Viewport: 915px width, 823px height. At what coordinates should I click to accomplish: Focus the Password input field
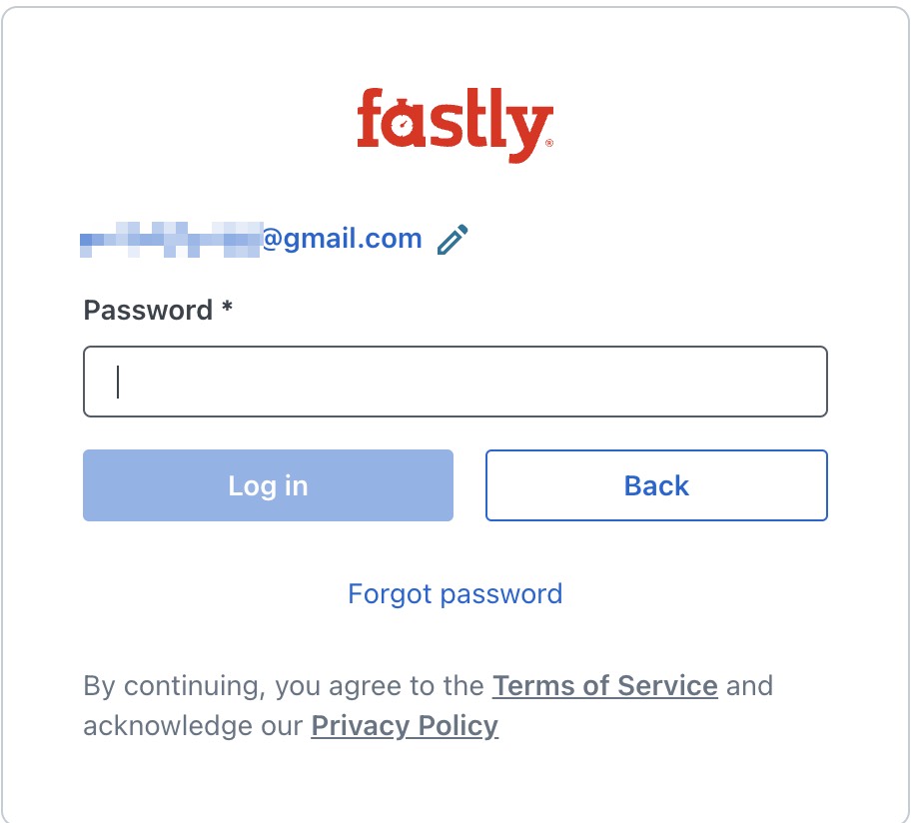[x=455, y=381]
